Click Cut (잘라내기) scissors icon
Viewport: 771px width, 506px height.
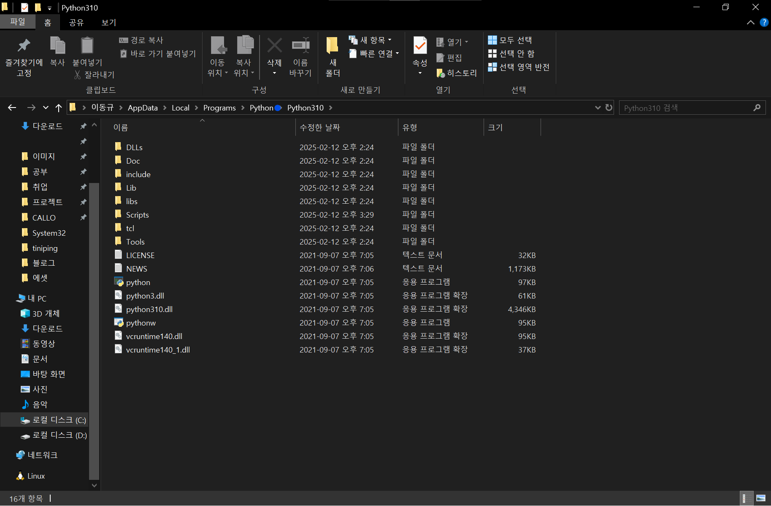click(x=78, y=75)
